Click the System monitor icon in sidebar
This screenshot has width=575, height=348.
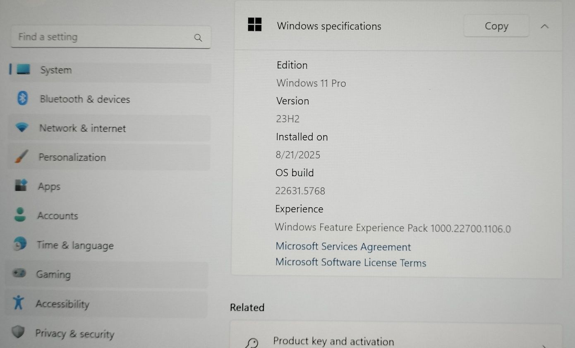[23, 69]
